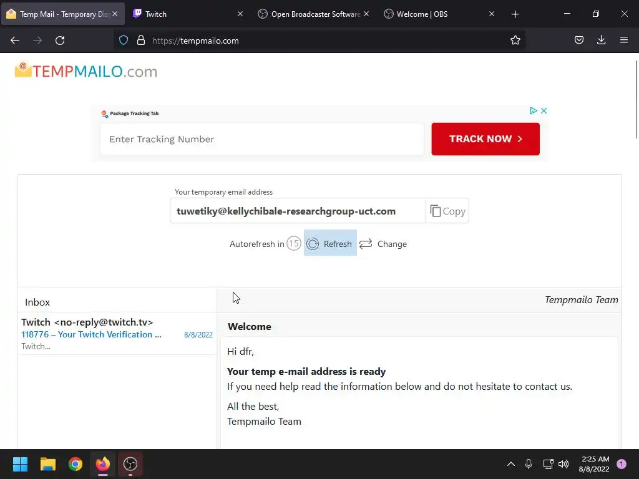Close the Open Broadcaster Software tab

tap(366, 14)
